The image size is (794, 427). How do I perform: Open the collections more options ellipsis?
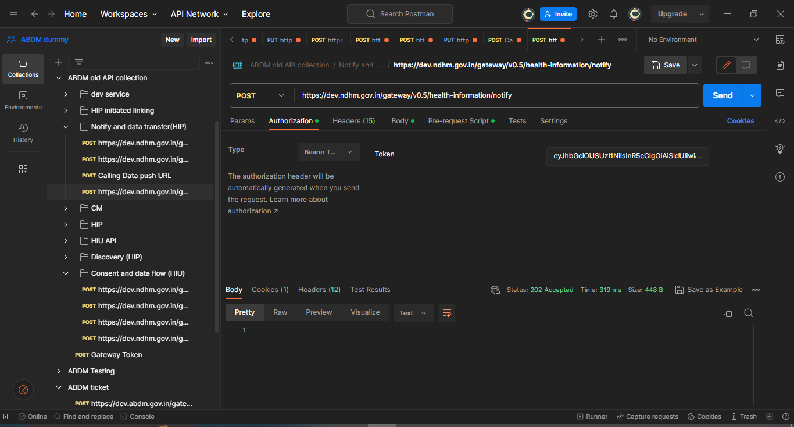click(x=209, y=63)
